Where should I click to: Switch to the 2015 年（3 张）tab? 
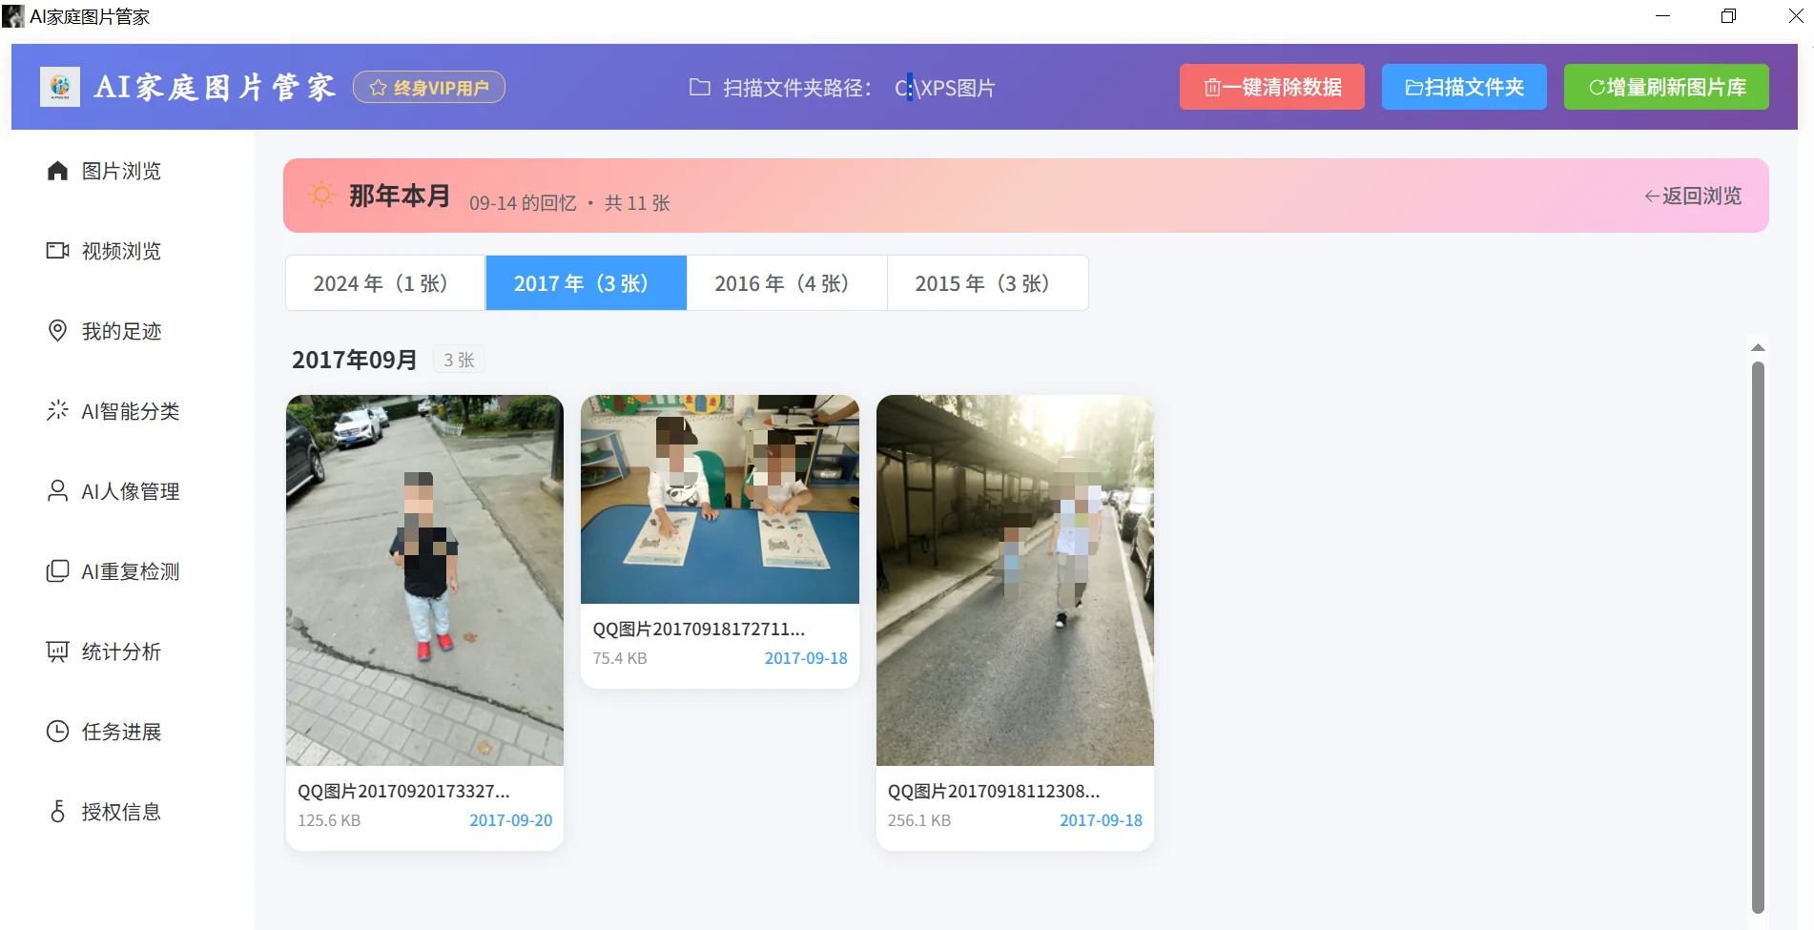(987, 283)
